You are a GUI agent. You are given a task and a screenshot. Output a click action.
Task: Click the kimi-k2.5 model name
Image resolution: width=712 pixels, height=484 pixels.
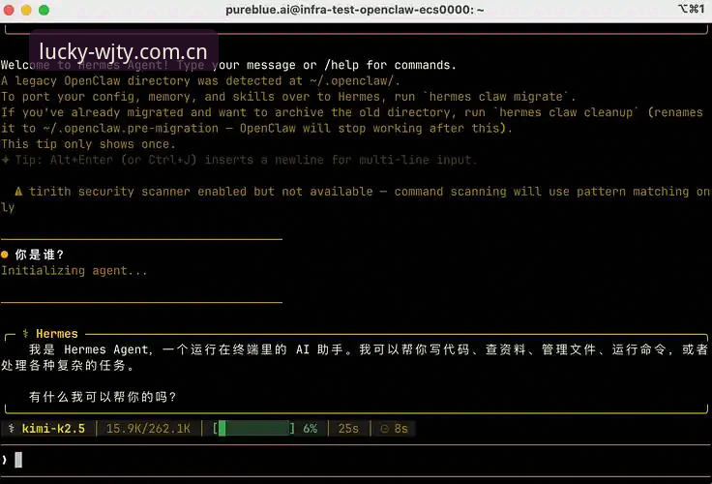tap(53, 428)
